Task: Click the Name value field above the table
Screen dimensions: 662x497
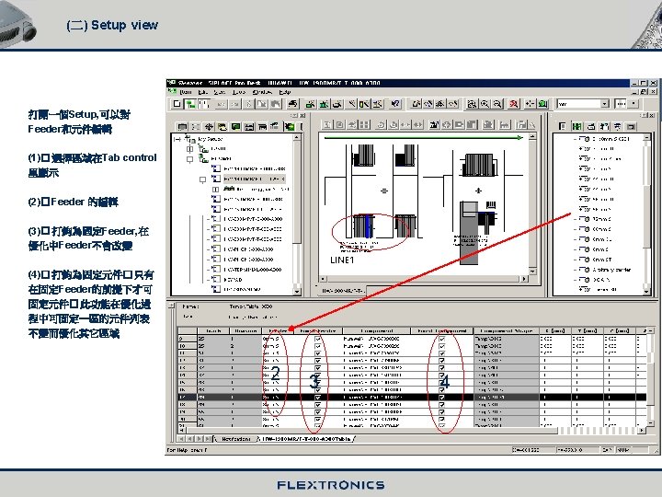Action: [x=251, y=306]
